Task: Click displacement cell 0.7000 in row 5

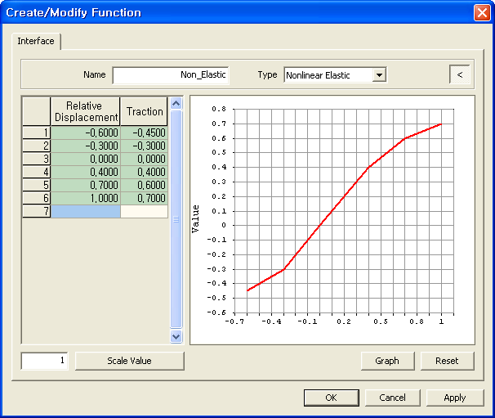Action: [x=85, y=185]
